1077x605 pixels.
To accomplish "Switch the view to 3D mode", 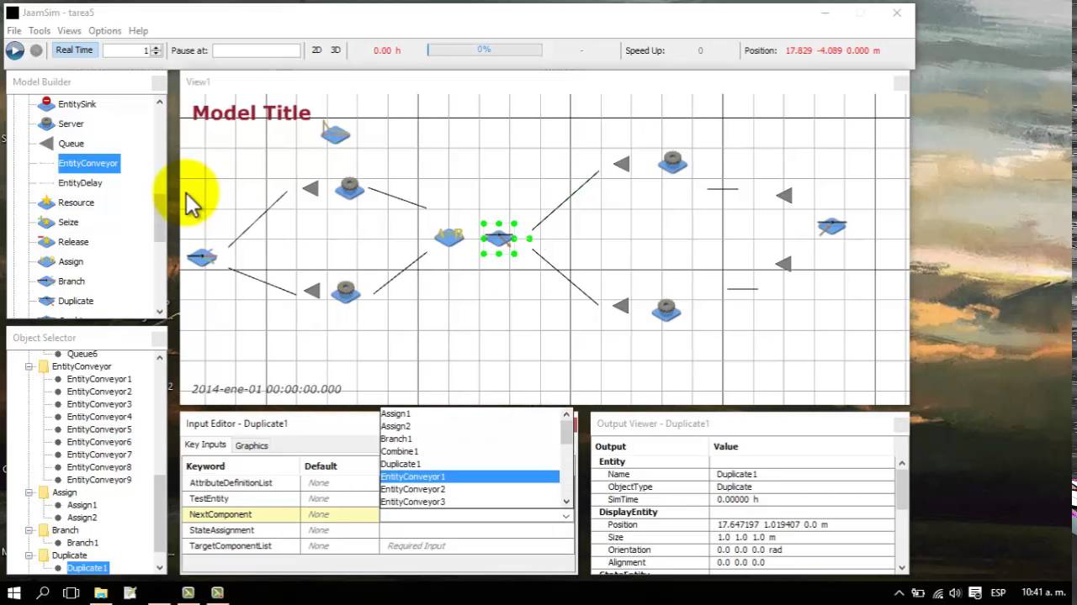I will click(336, 50).
